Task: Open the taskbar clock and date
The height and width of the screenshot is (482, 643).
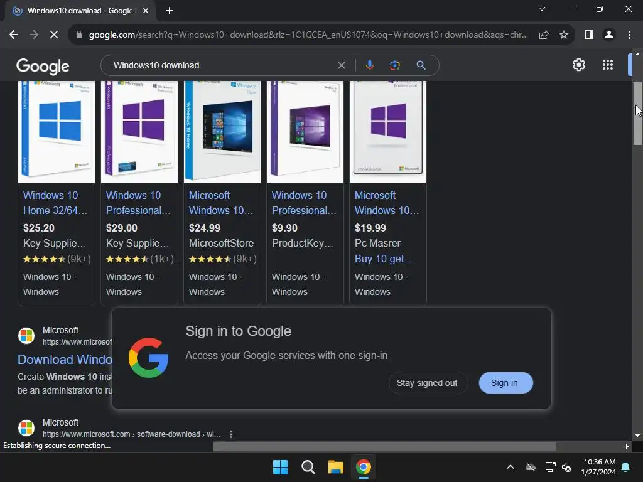Action: [598, 467]
